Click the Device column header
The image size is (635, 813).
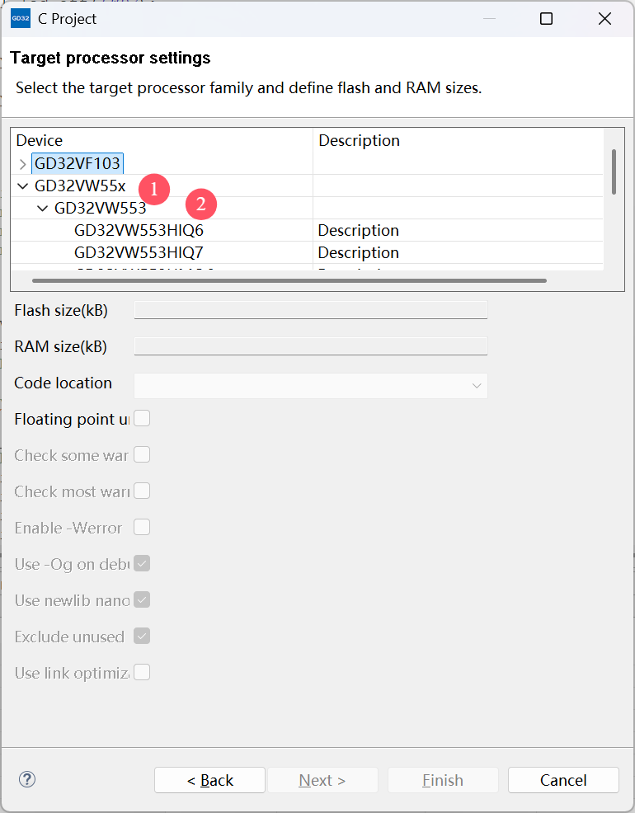click(x=161, y=140)
